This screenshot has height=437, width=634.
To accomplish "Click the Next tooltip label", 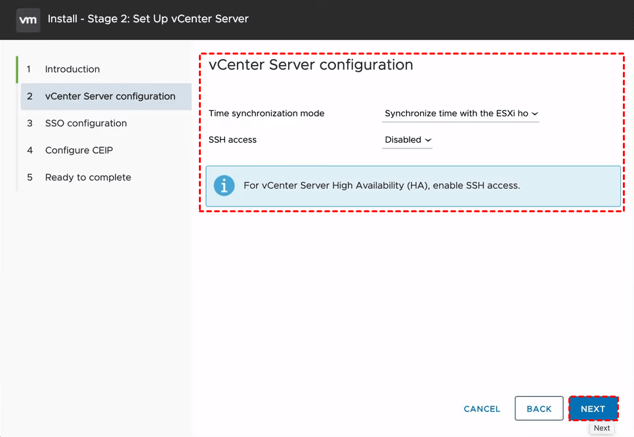I will [602, 428].
